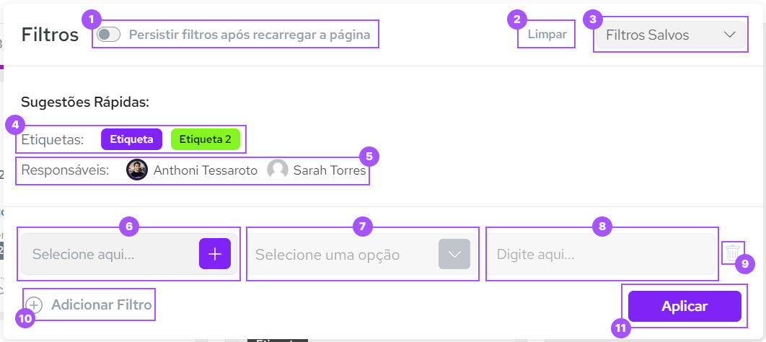766x342 pixels.
Task: Enable the persist filters toggle switch
Action: pyautogui.click(x=108, y=35)
